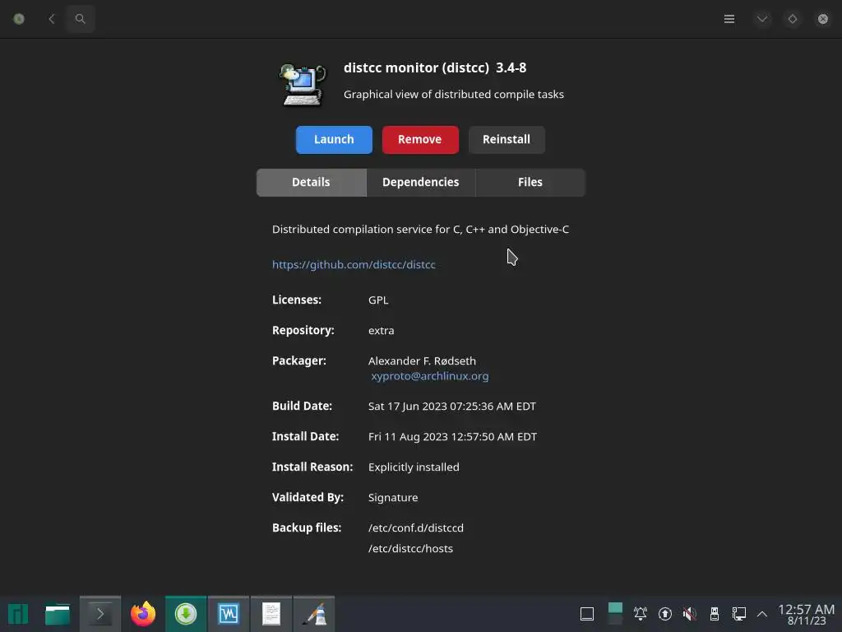
Task: Click the xyproto@archlinux.org email link
Action: pos(429,375)
